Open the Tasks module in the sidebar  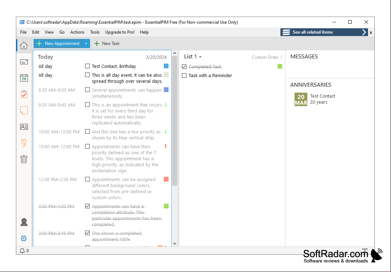(x=24, y=94)
